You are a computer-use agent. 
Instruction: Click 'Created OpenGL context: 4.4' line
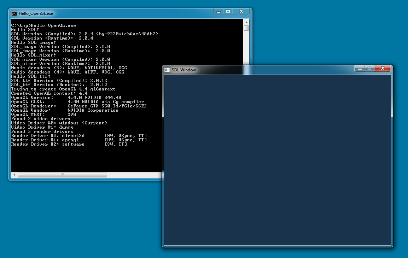click(49, 93)
